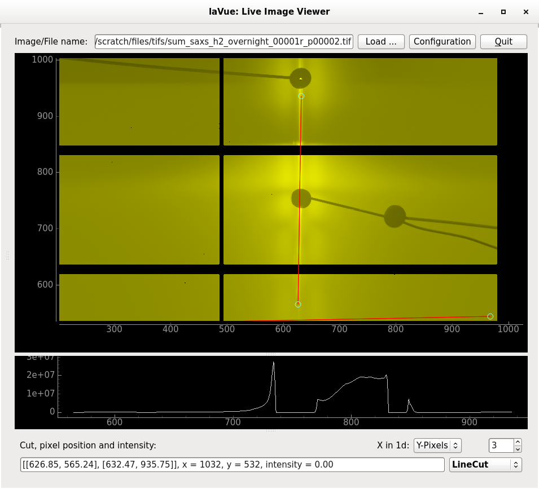This screenshot has height=489, width=539.
Task: Minimize the laVue window
Action: 481,12
